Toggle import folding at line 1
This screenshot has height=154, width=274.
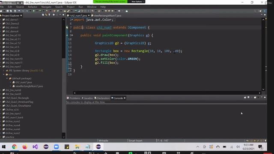pos(72,20)
